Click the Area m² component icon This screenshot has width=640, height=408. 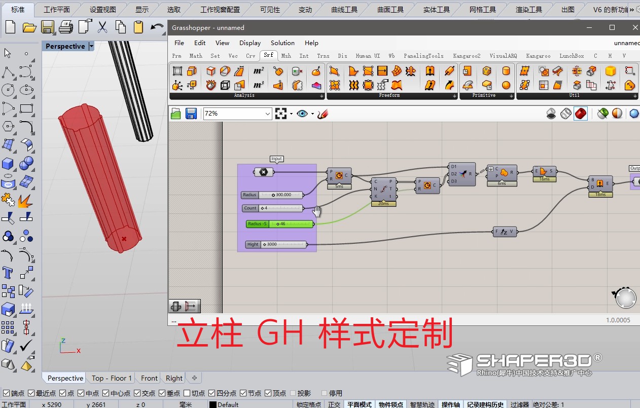click(x=259, y=71)
